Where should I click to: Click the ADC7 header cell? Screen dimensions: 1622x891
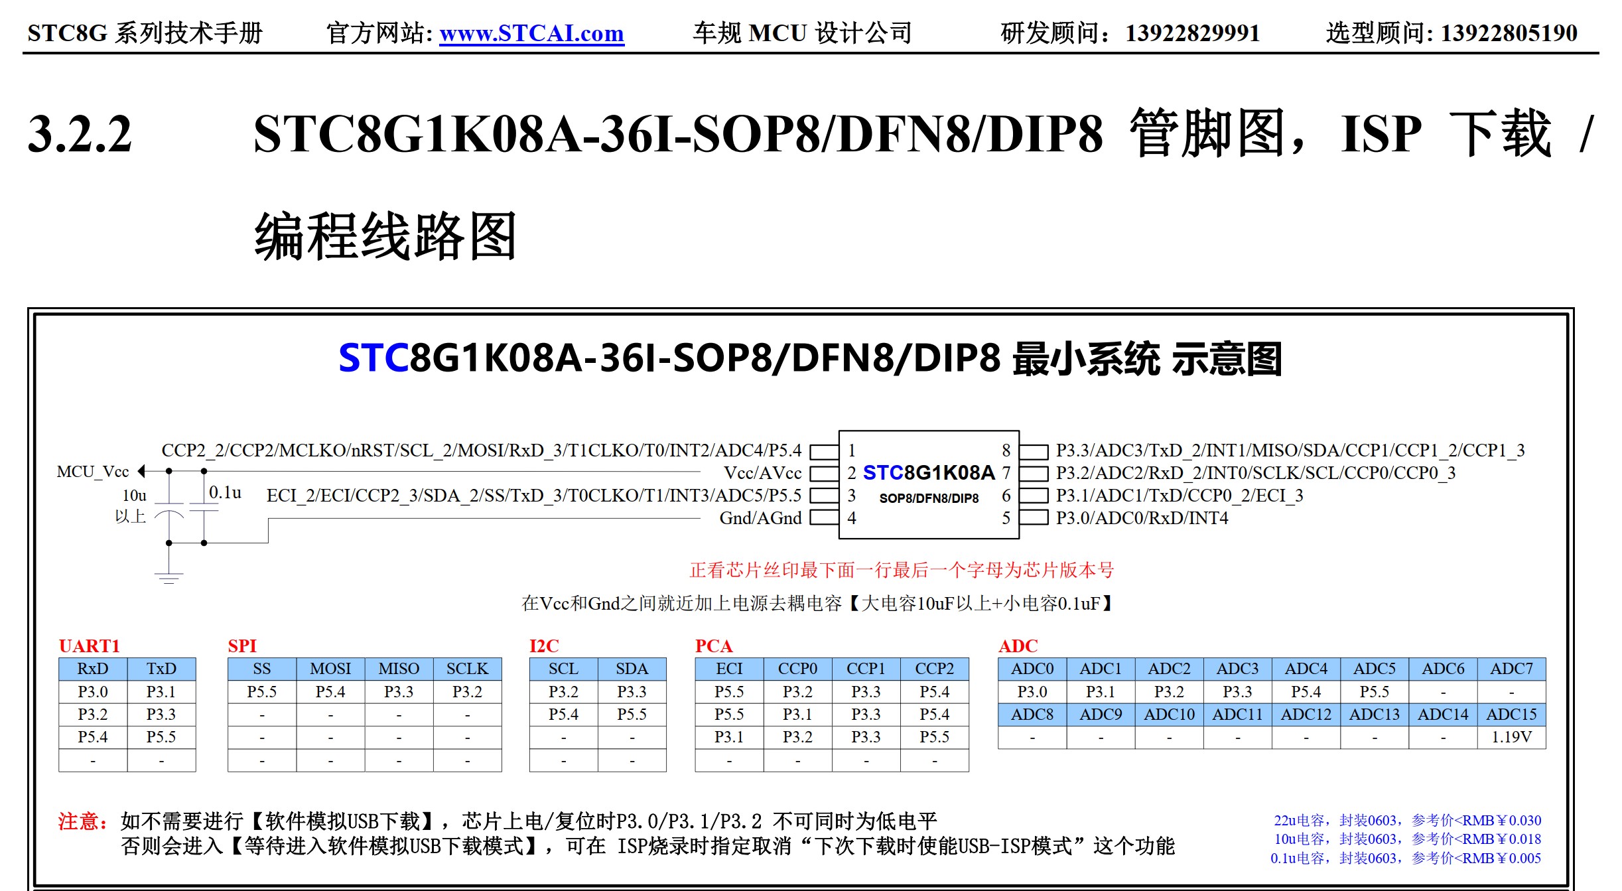tap(1511, 669)
